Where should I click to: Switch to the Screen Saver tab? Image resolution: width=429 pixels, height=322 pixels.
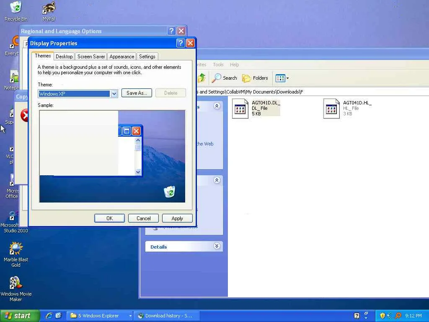coord(91,57)
